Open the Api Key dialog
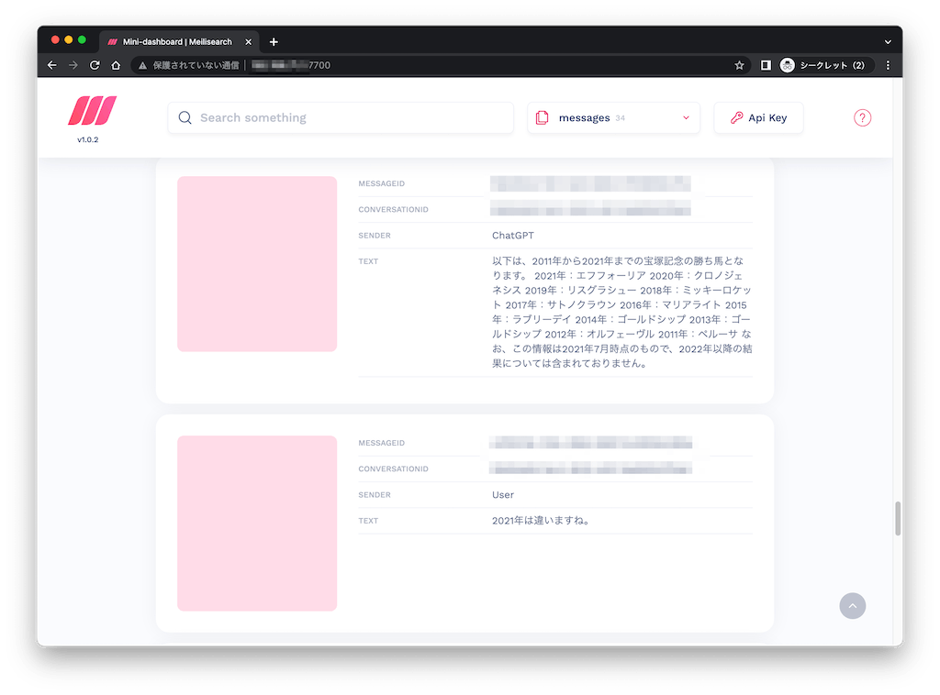Viewport: 940px width, 695px height. [x=758, y=118]
